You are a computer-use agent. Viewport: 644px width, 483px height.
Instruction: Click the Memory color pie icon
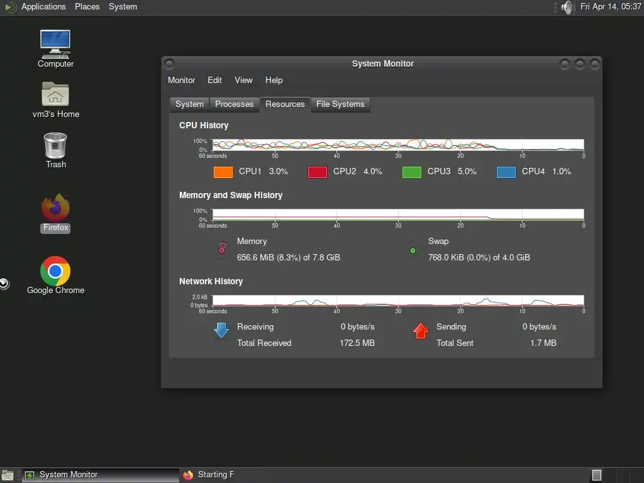(222, 248)
